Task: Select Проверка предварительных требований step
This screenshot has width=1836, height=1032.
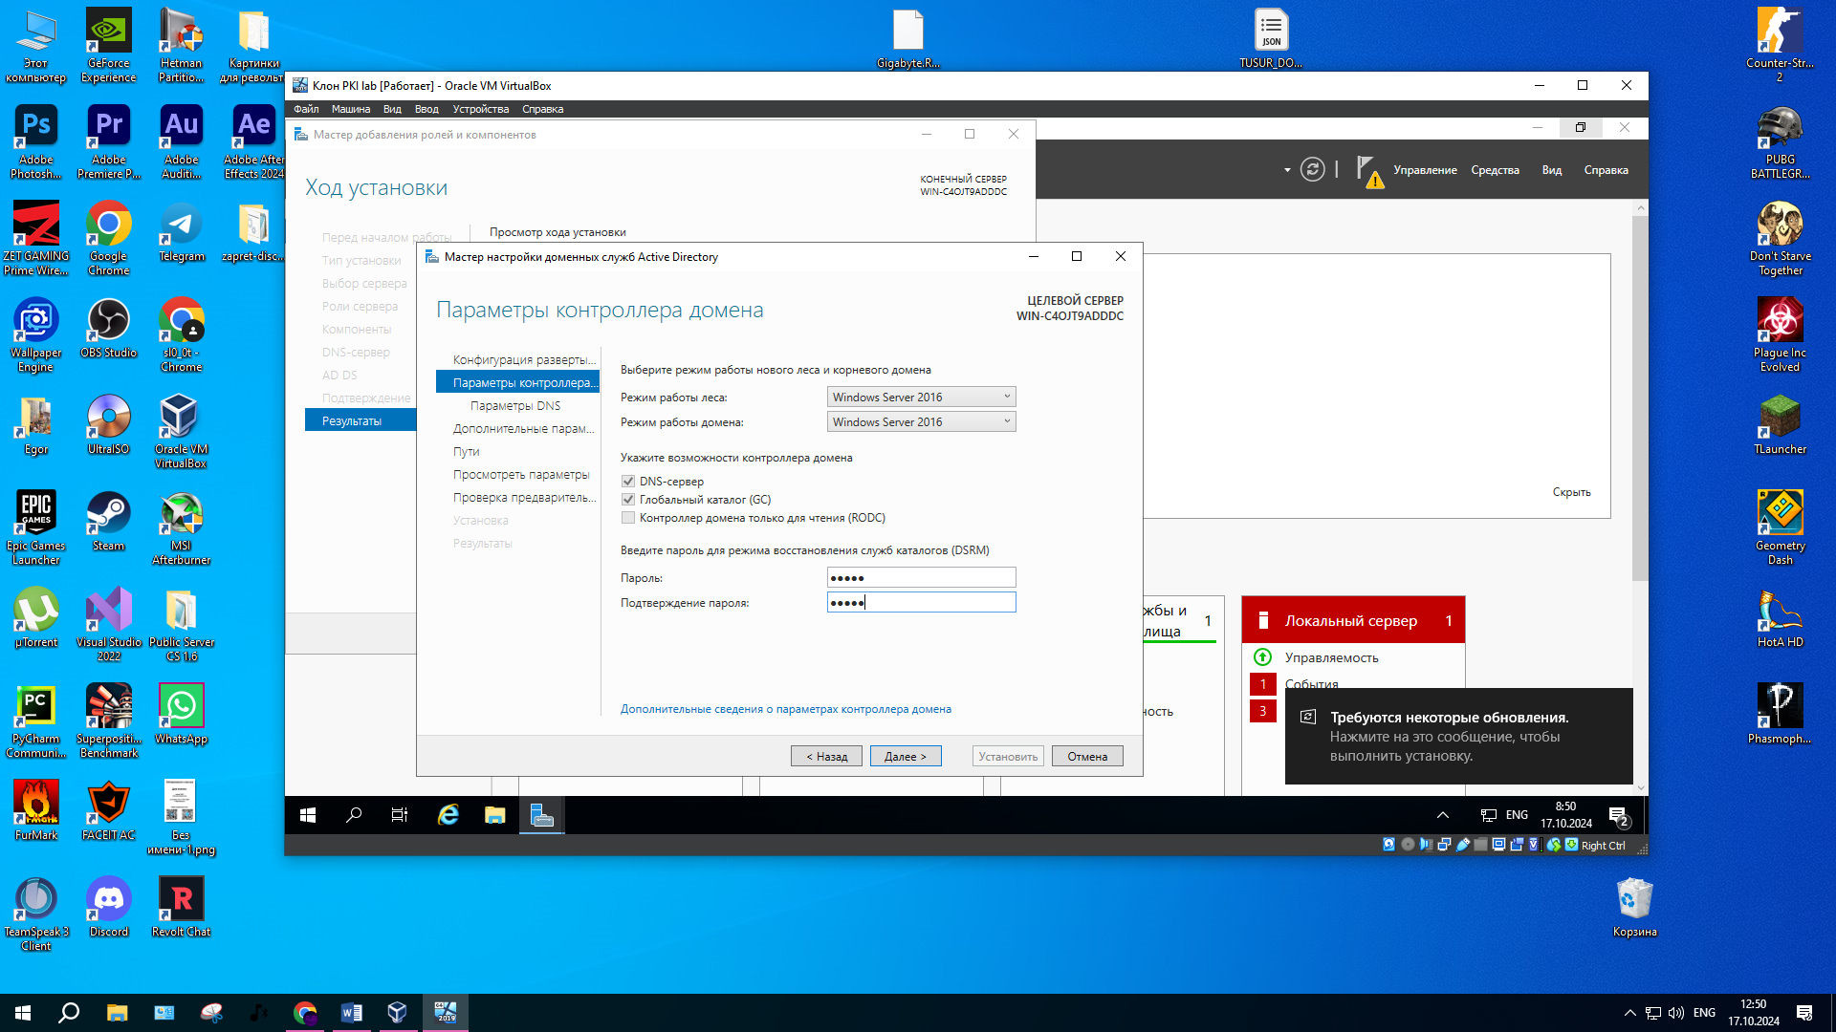Action: 524,497
